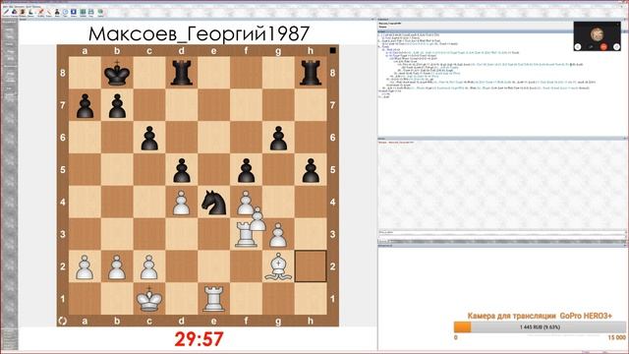Screen dimensions: 629x354
Task: Click the thin pencil icon in top toolbar
Action: (49, 12)
